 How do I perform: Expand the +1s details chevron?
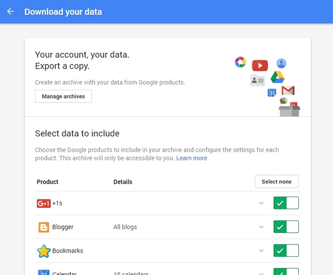point(261,203)
